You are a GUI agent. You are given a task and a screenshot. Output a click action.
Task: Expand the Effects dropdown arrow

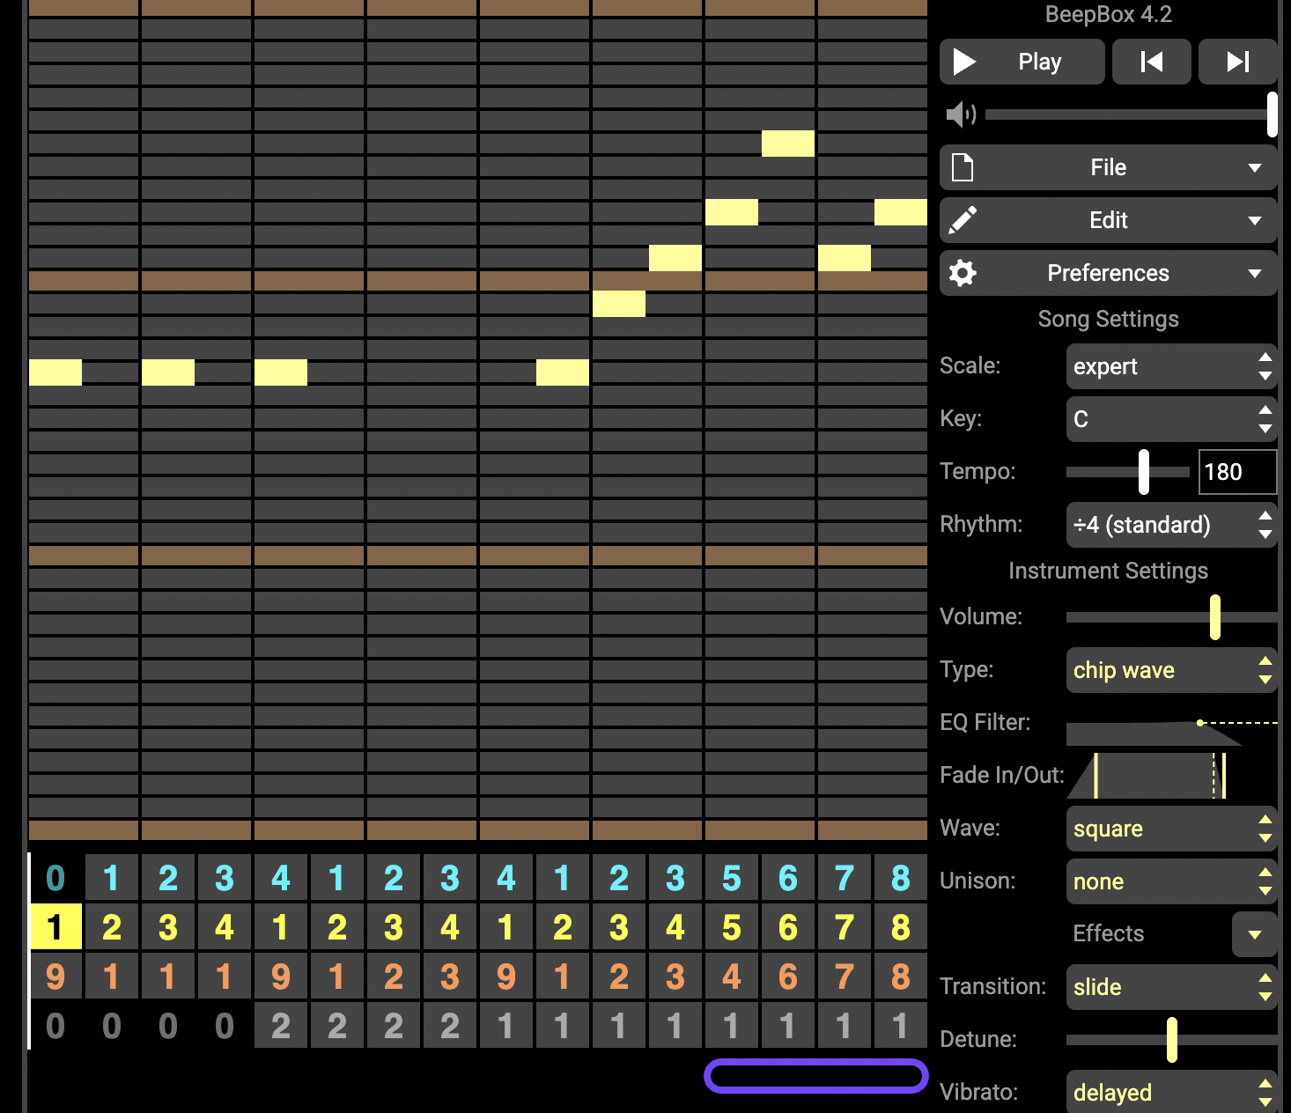(x=1254, y=934)
